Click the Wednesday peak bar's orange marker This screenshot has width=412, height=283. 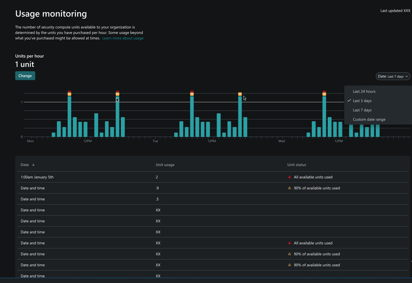click(324, 94)
